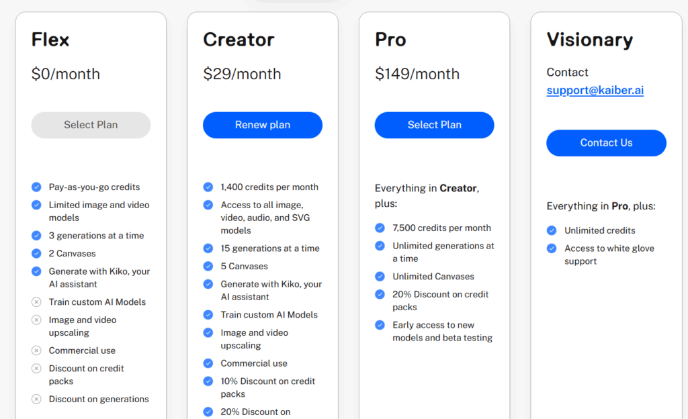Click the Visionary plan heading
688x419 pixels.
[590, 40]
